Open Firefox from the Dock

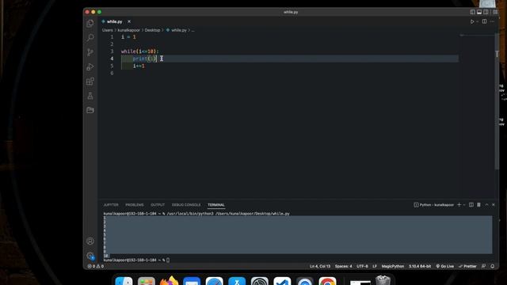[x=169, y=281]
